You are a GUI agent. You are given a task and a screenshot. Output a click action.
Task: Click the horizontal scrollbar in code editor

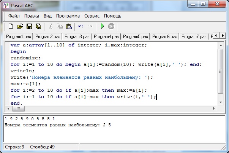point(114,109)
